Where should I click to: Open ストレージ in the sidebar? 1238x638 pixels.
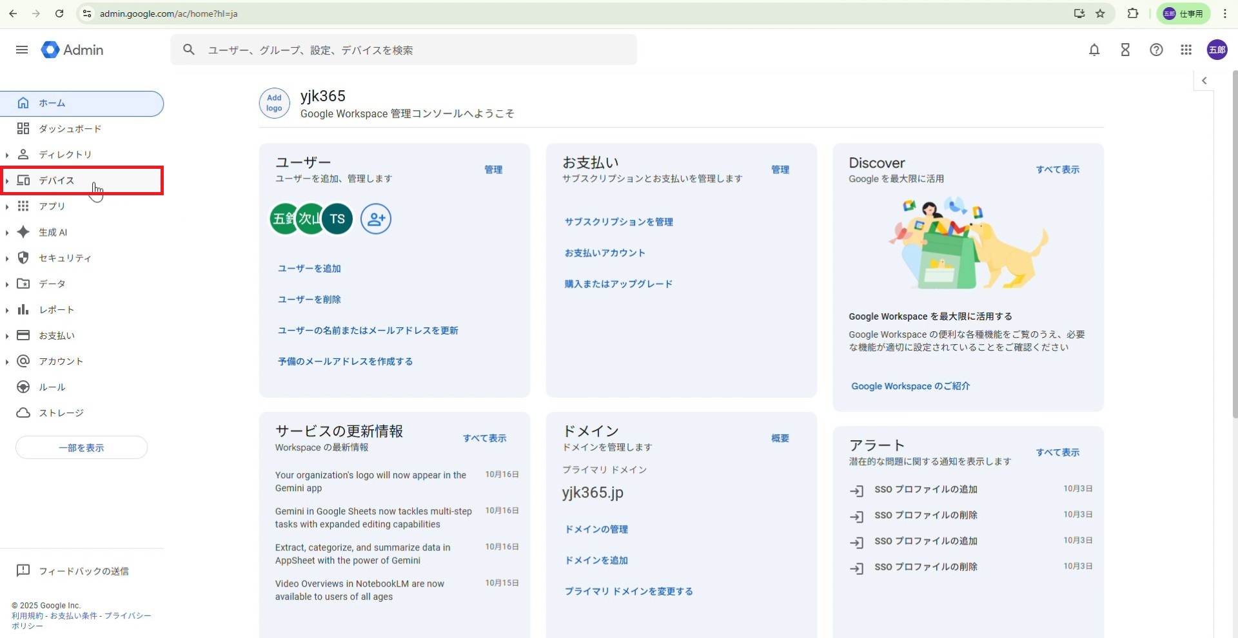[x=61, y=413]
